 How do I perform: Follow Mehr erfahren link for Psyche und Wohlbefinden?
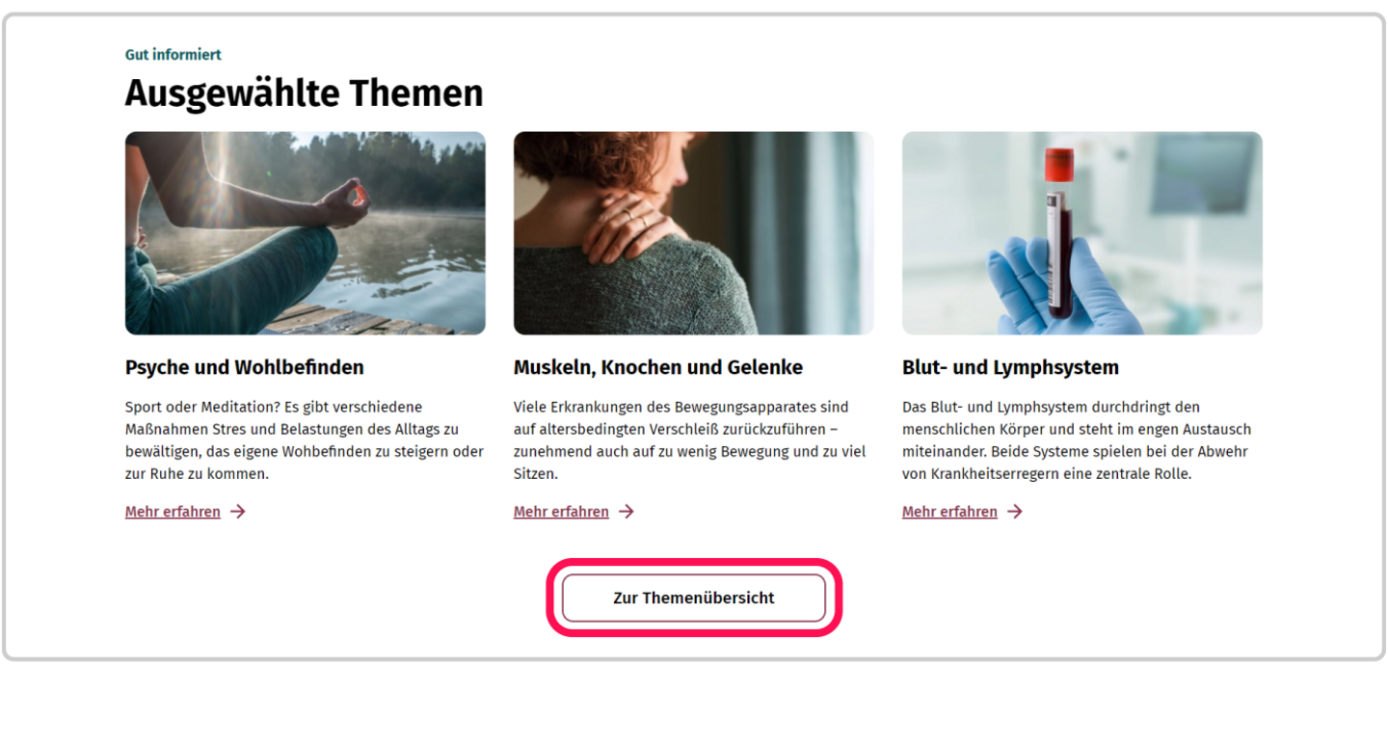(x=173, y=512)
